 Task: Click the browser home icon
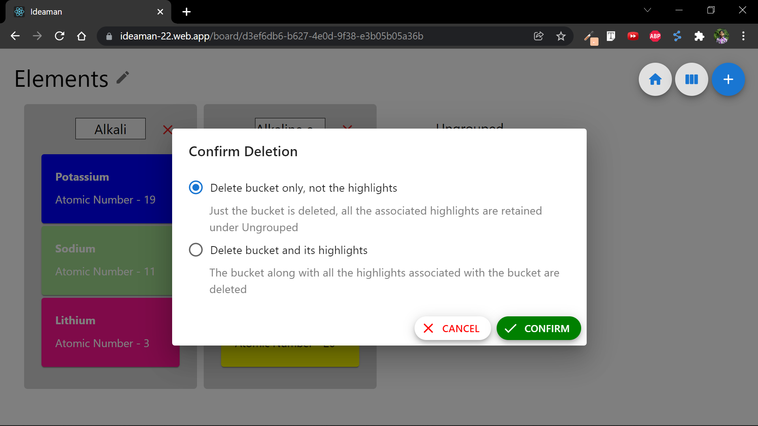[81, 36]
